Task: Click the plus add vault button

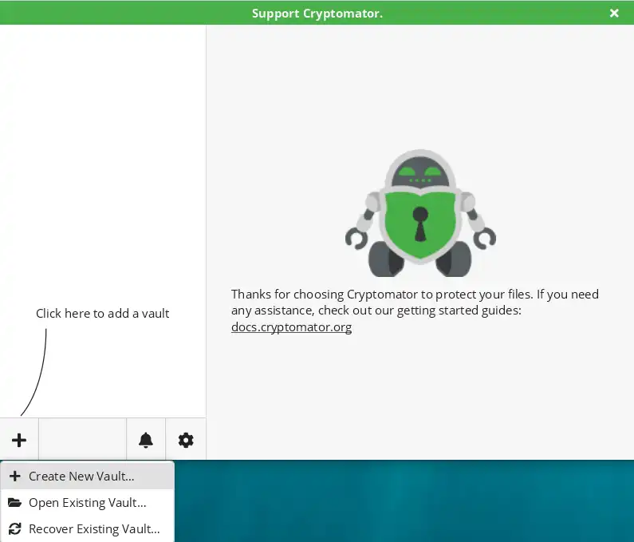Action: 19,440
